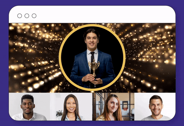Click the white browser title bar

pyautogui.click(x=92, y=14)
